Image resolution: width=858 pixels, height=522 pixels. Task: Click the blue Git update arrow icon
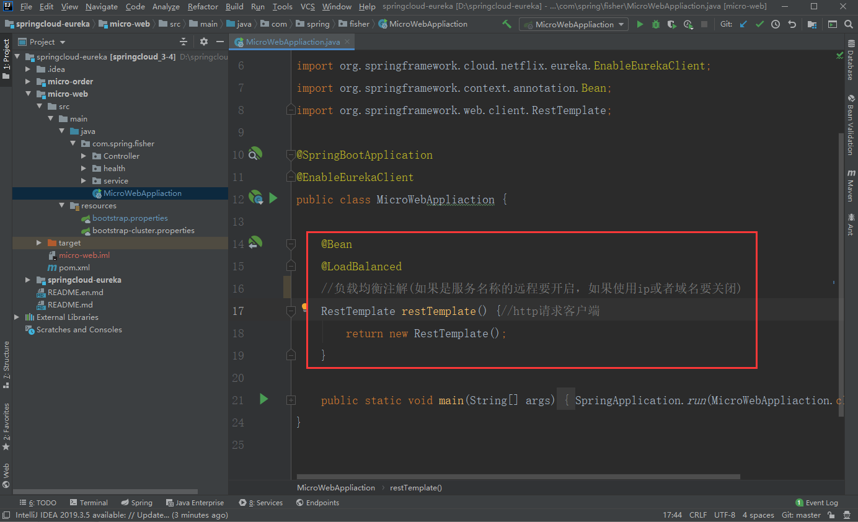point(743,24)
